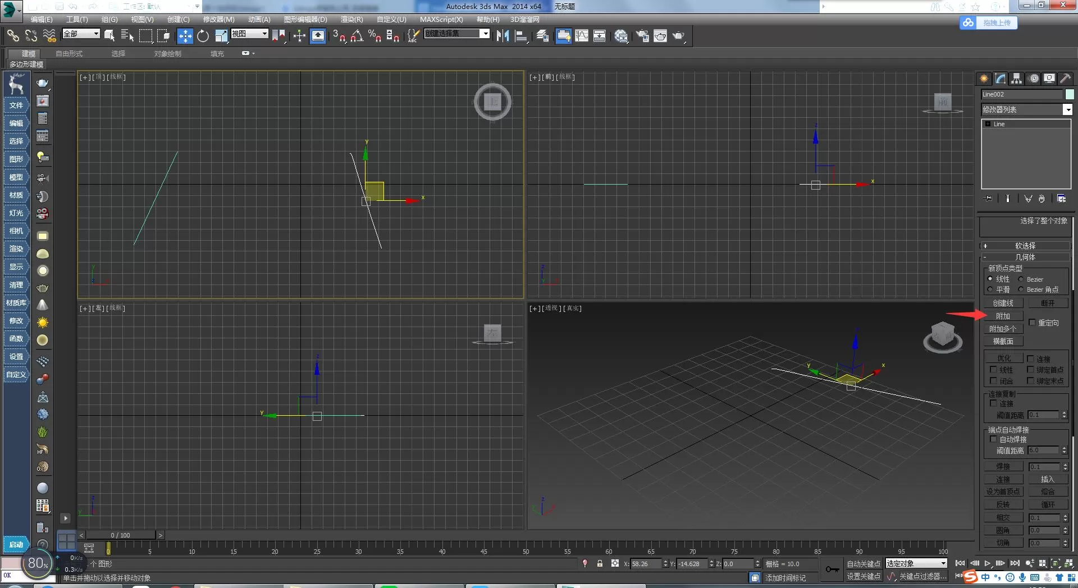1078x588 pixels.
Task: Open the Hierarchy command panel tab
Action: (x=1017, y=79)
